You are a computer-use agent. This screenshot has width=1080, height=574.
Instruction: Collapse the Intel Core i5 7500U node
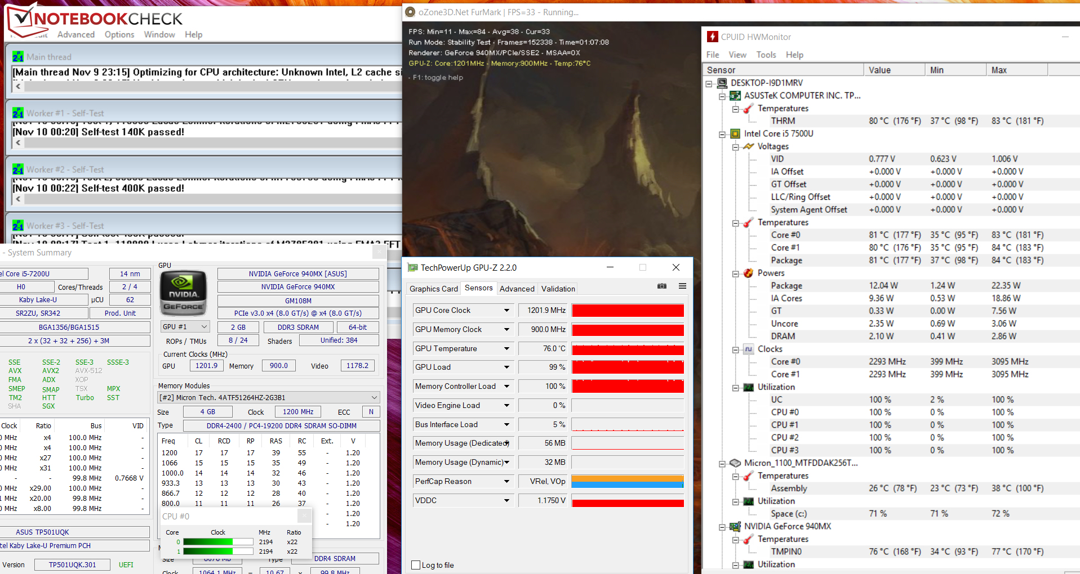pyautogui.click(x=722, y=134)
